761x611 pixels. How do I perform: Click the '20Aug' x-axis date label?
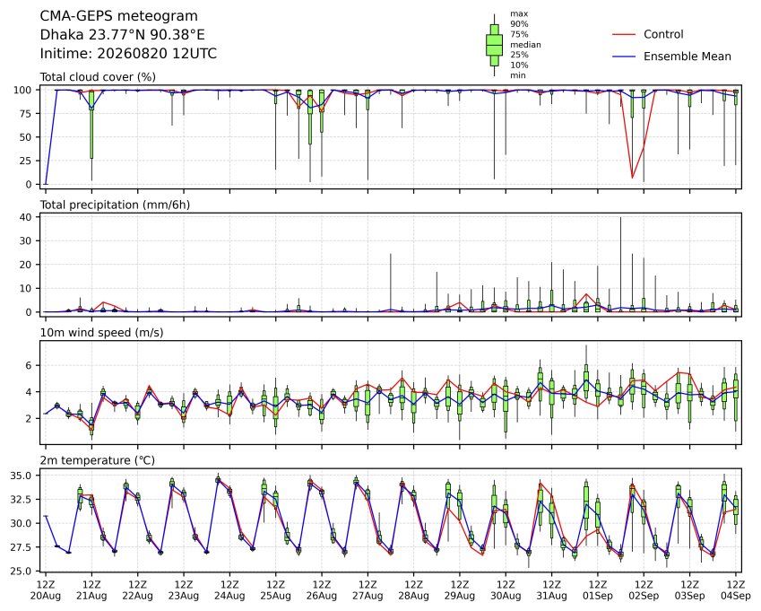point(46,596)
